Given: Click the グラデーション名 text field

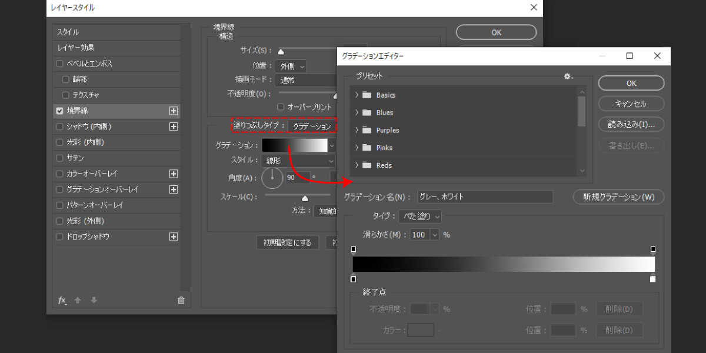Looking at the screenshot, I should (x=485, y=197).
